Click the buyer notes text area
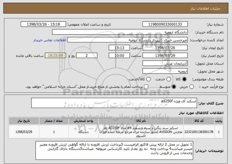This screenshot has width=232, height=164. (x=114, y=150)
